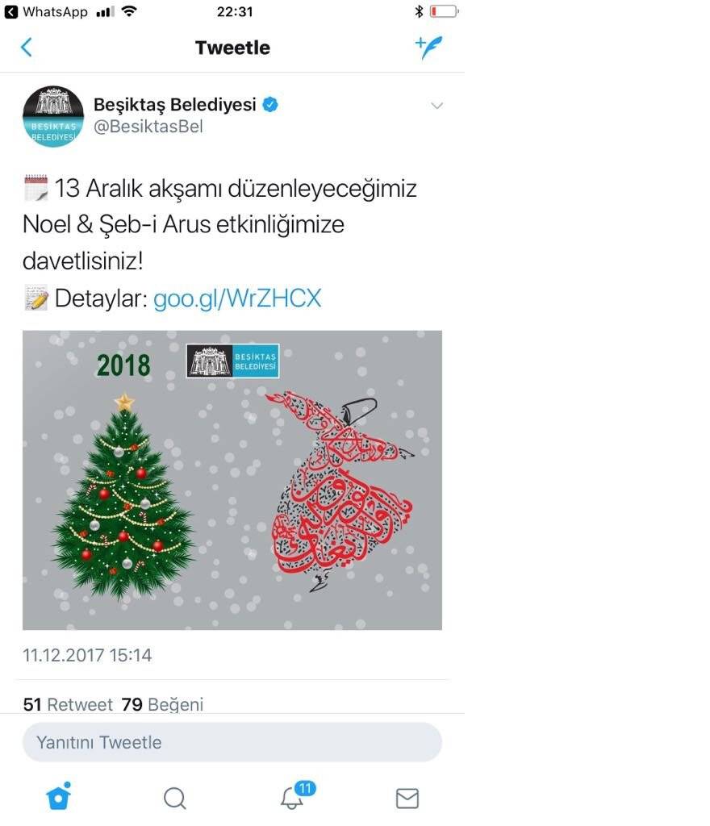Tap the Yanıtını Tweetle reply field
710x826 pixels.
[x=232, y=742]
